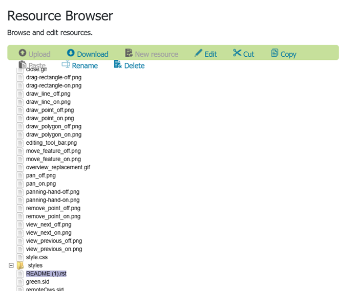
Task: Select overview_replacement.gif
Action: coord(58,167)
